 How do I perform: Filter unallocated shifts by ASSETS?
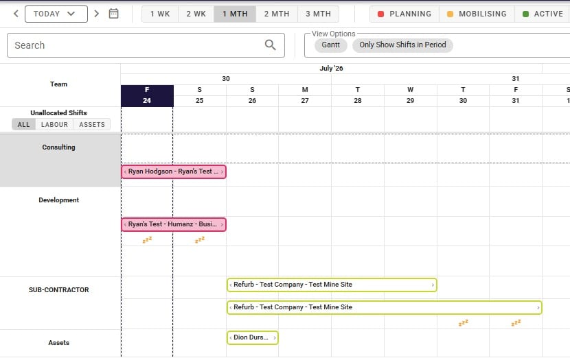click(x=92, y=125)
